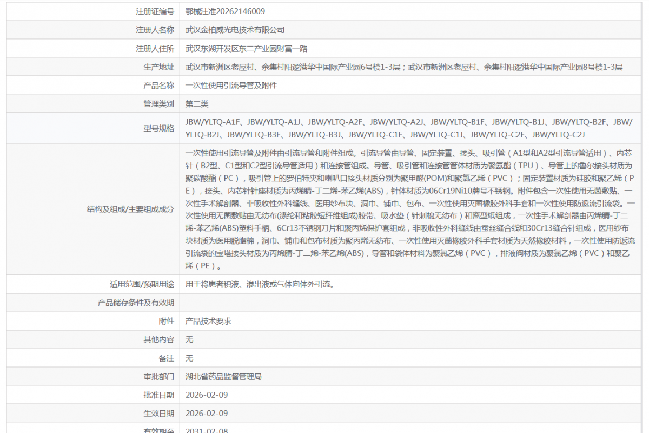Click the 注册证编号 label cell
Screen dimensions: 649x433
tap(93, 11)
